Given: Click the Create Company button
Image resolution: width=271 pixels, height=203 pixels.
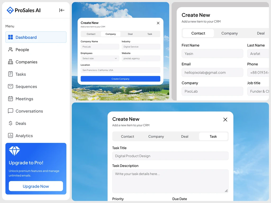Looking at the screenshot, I should (120, 79).
